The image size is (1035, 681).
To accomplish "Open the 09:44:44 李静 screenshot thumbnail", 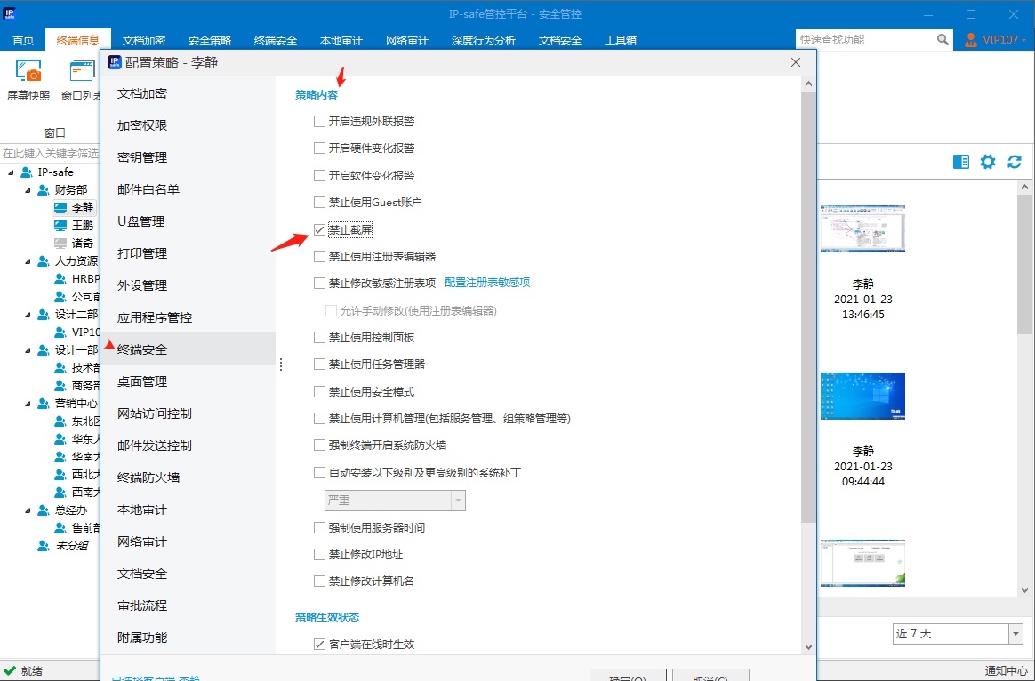I will 862,396.
